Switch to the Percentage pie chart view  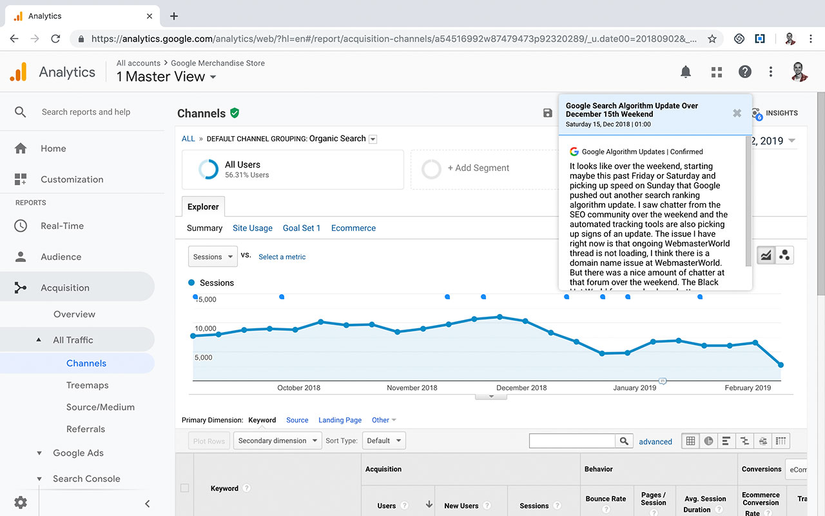point(708,441)
